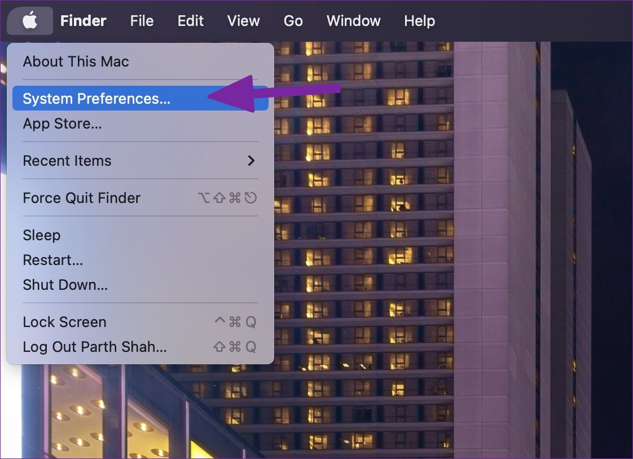Expand the Recent Items submenu

point(140,161)
